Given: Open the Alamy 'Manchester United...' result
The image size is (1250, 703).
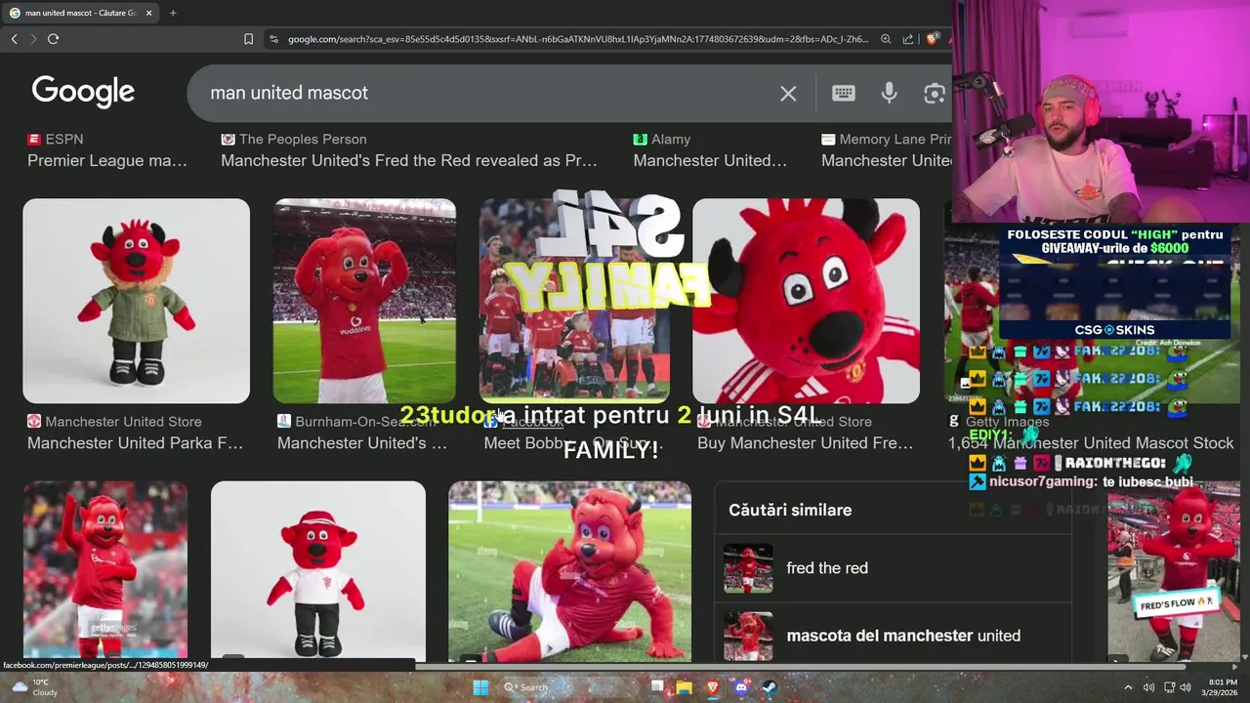Looking at the screenshot, I should pos(710,160).
